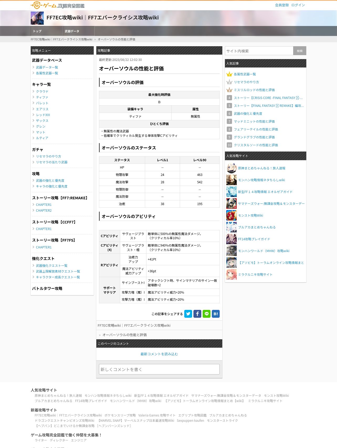337x448 pixels.
Task: Open ブルアカまとめちゃんねる thumbnail icon
Action: pyautogui.click(x=231, y=227)
